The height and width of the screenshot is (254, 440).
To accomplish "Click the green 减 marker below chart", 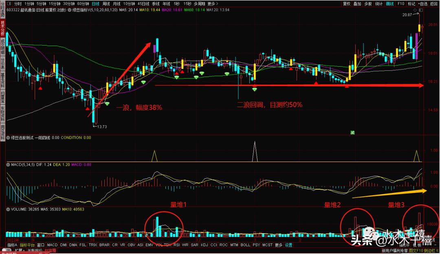I will tap(352, 132).
